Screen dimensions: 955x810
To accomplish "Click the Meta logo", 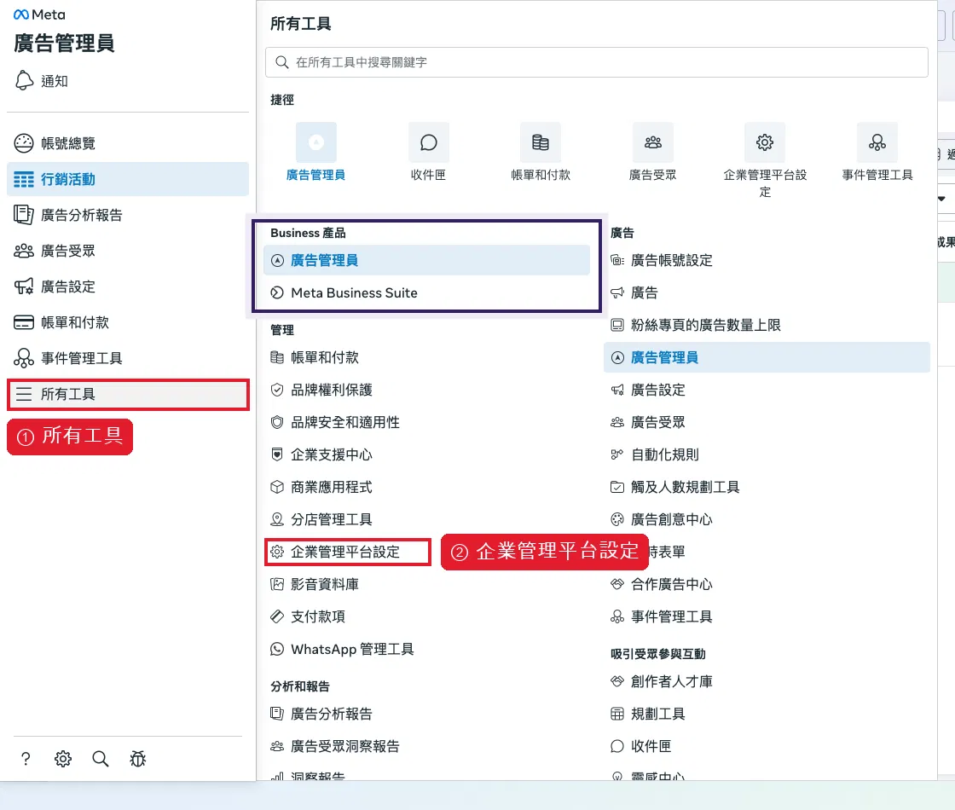I will tap(39, 14).
